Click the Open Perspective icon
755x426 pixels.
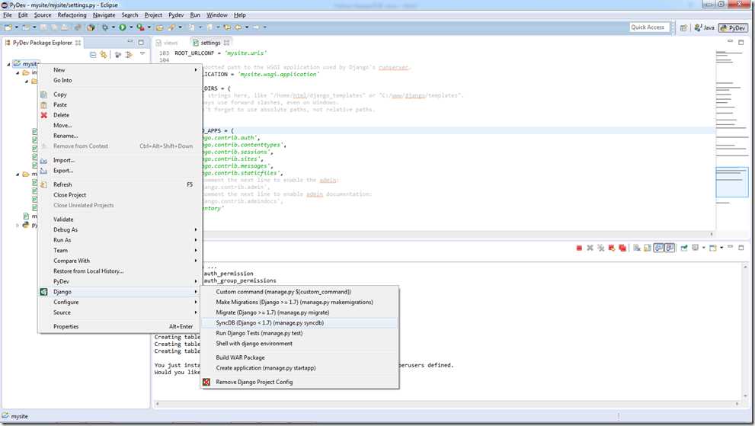(683, 27)
